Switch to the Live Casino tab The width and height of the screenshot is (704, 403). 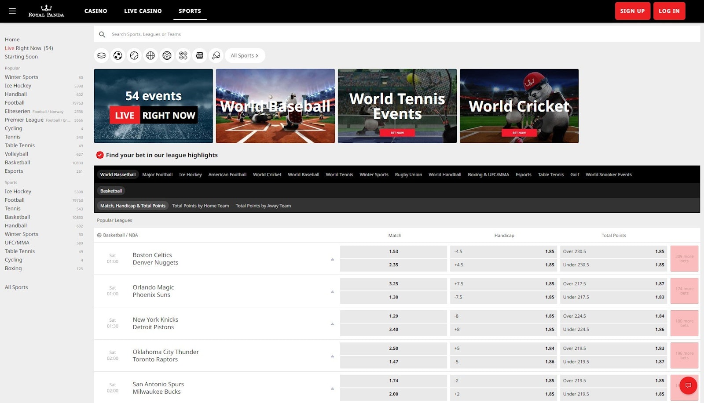click(143, 11)
